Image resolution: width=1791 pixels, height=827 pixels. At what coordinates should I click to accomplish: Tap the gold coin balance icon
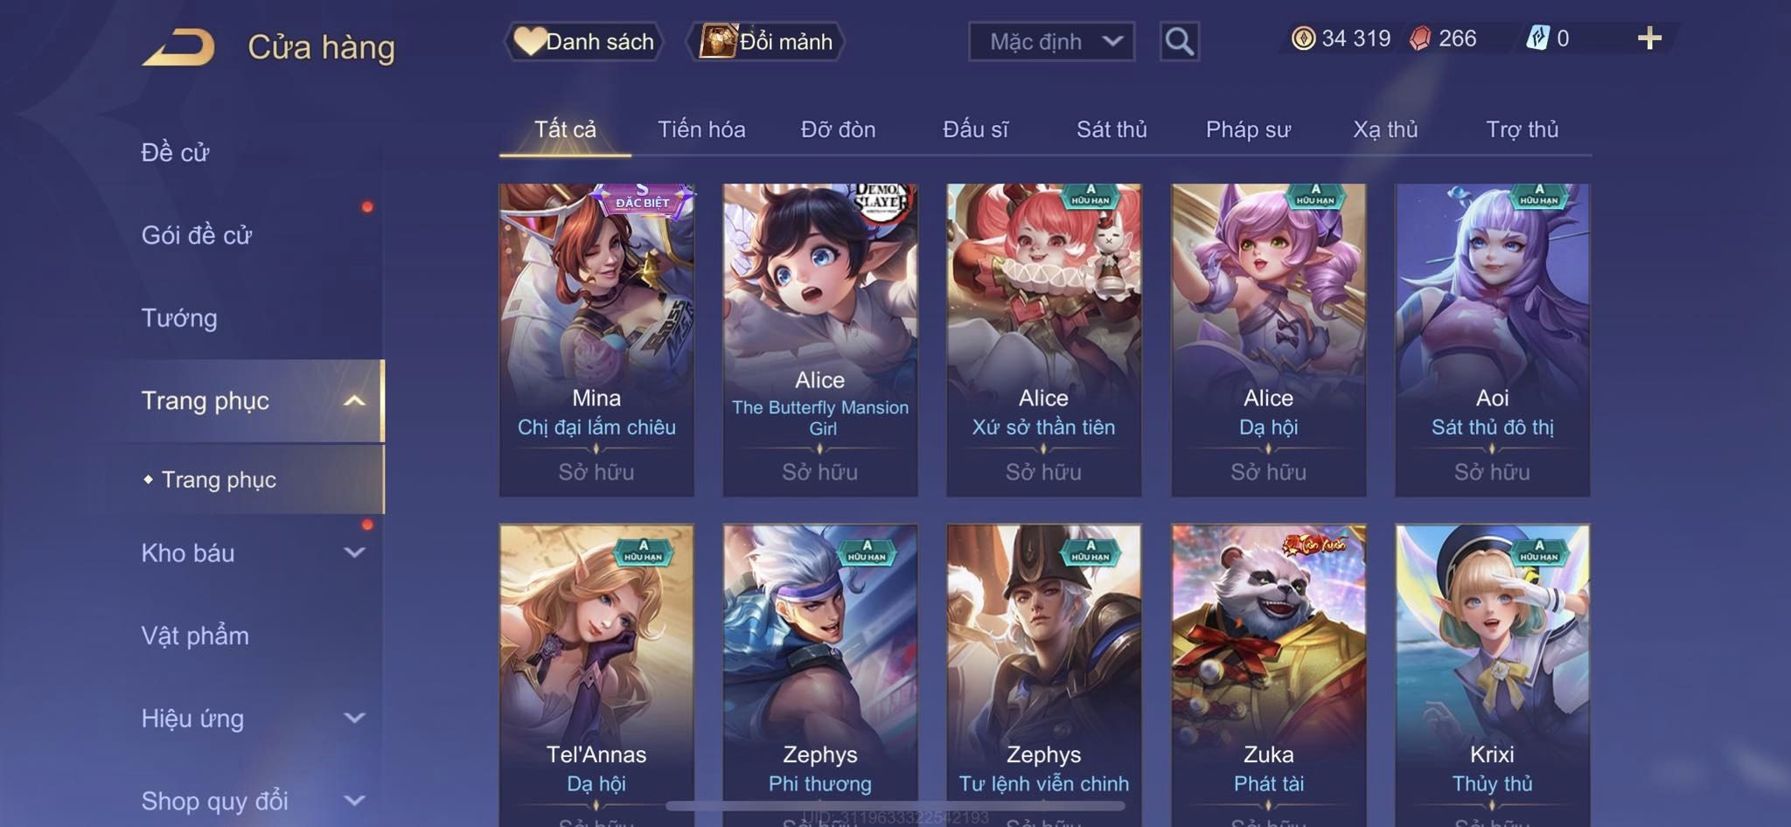1303,38
